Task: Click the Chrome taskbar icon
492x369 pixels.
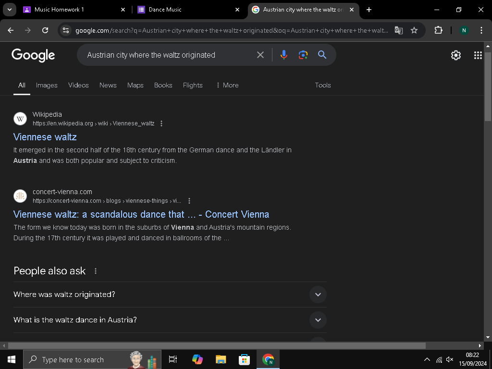Action: tap(268, 359)
